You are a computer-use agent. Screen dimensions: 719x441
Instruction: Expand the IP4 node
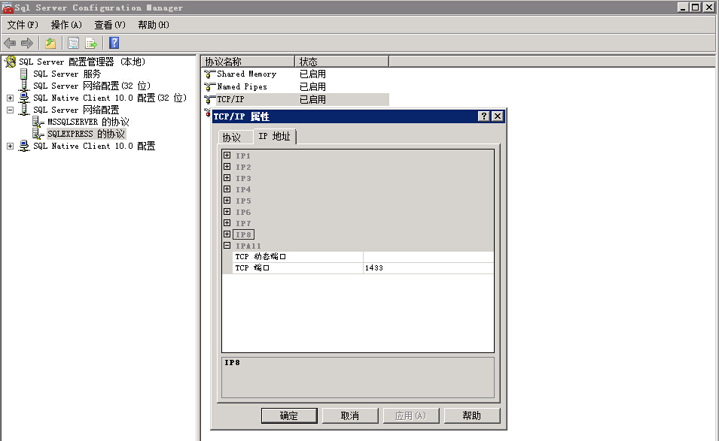tap(227, 189)
